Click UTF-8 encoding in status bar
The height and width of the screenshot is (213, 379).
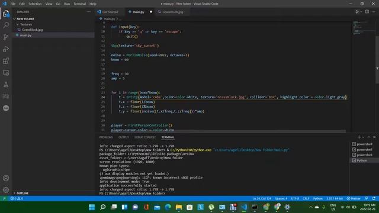tap(295, 199)
